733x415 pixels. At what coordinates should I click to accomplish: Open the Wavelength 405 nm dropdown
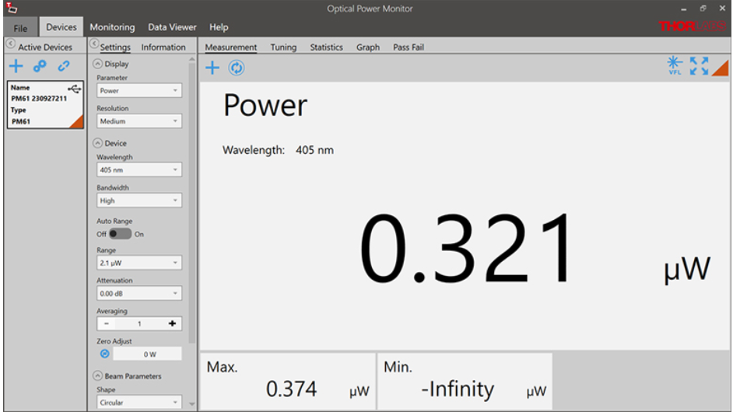pyautogui.click(x=139, y=169)
